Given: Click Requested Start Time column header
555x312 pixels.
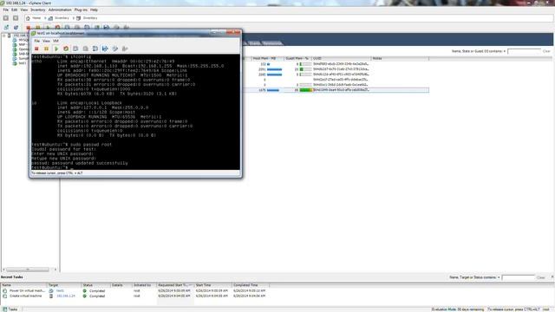Looking at the screenshot, I should tap(175, 285).
